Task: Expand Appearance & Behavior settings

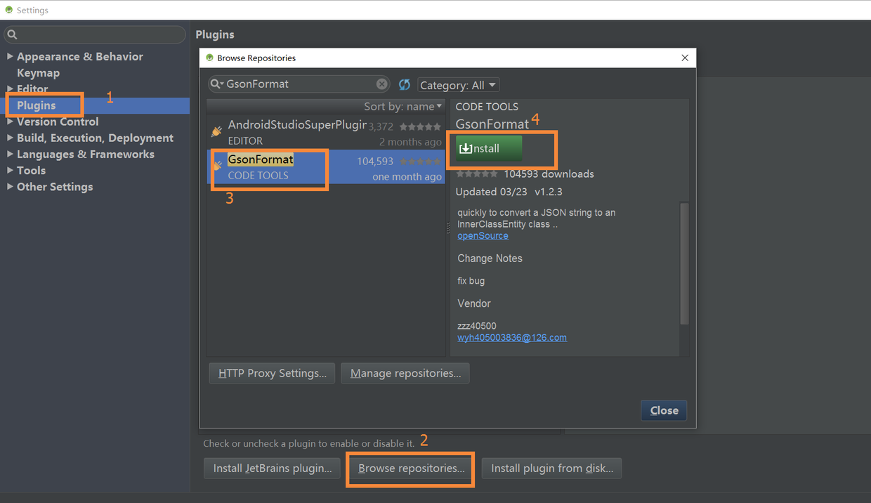Action: click(10, 56)
